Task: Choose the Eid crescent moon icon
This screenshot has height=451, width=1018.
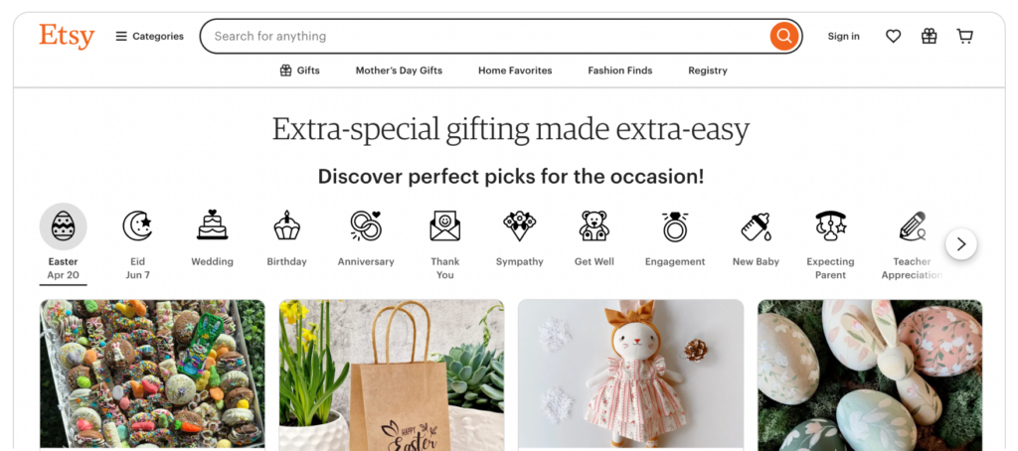Action: point(137,225)
